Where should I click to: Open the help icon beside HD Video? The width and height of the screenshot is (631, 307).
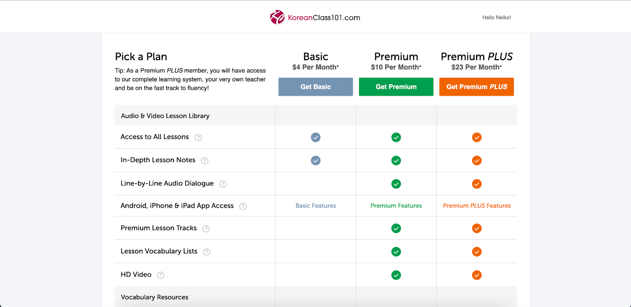161,275
